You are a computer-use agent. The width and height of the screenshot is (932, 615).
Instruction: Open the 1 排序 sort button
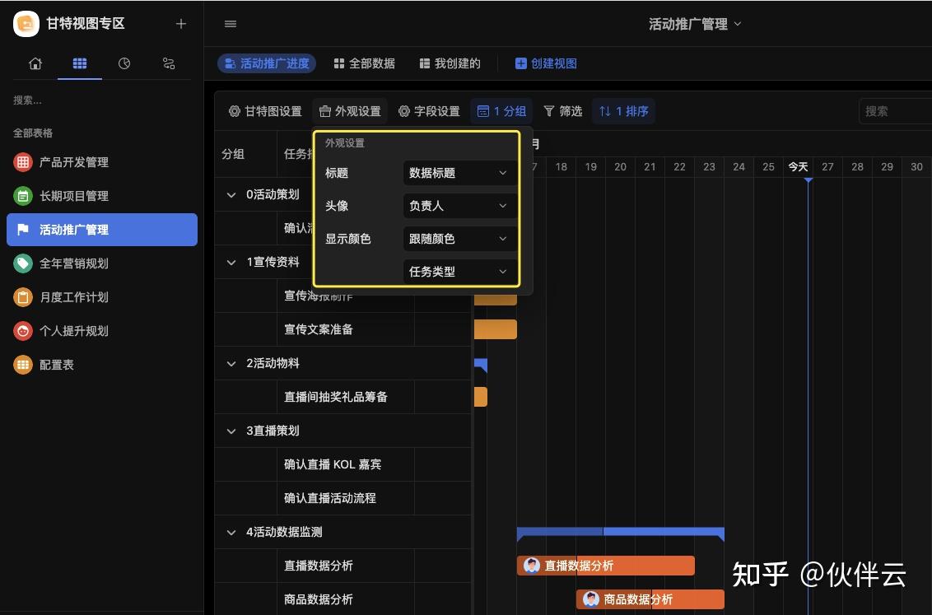[x=623, y=111]
